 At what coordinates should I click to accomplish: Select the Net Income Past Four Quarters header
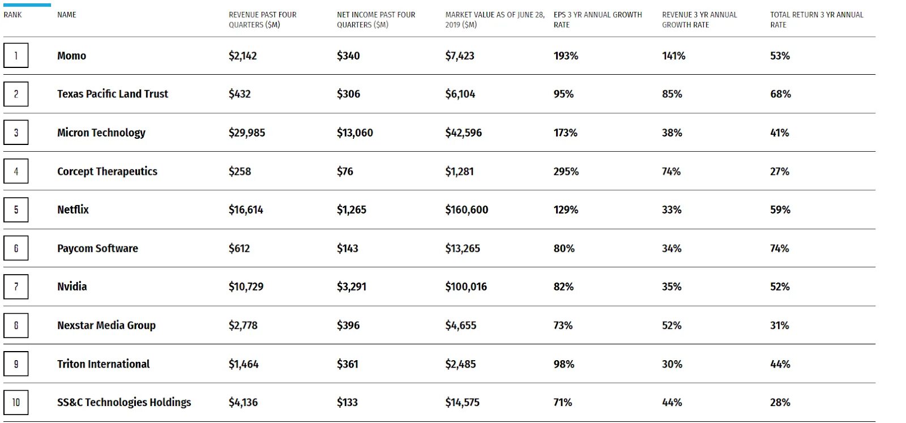(376, 20)
